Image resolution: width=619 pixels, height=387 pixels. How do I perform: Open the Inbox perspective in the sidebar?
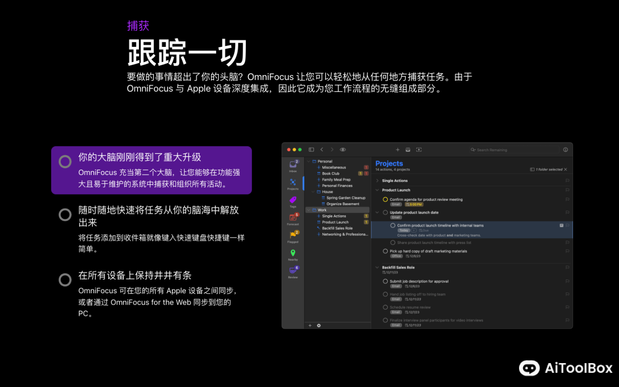point(293,165)
